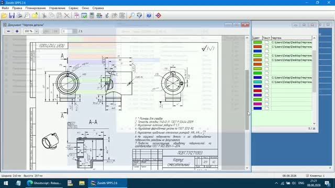The width and height of the screenshot is (335, 188).
Task: Zoom out with the minus button
Action: (8, 31)
